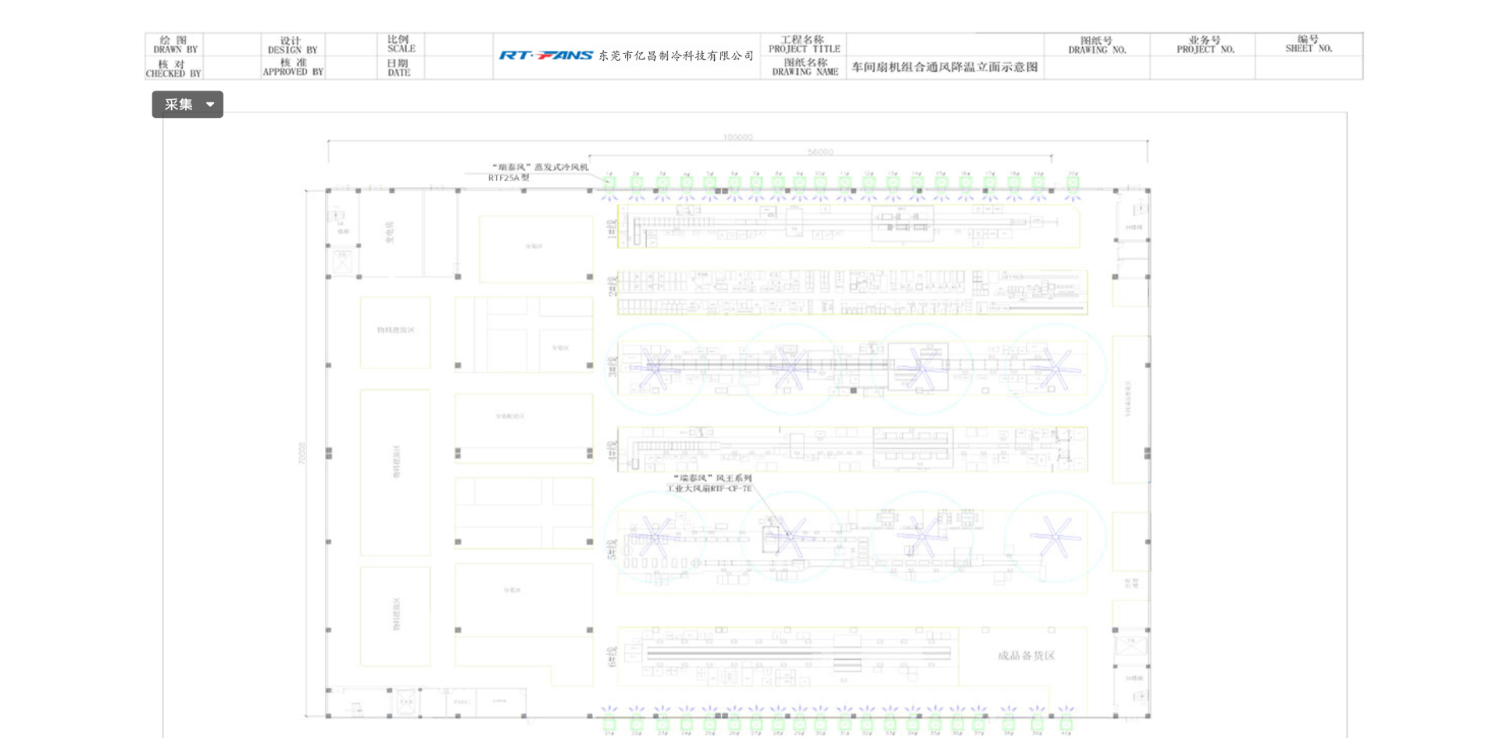Screen dimensions: 1500x738
Task: Click the rightmost large fan on line 5#
Action: (1054, 537)
